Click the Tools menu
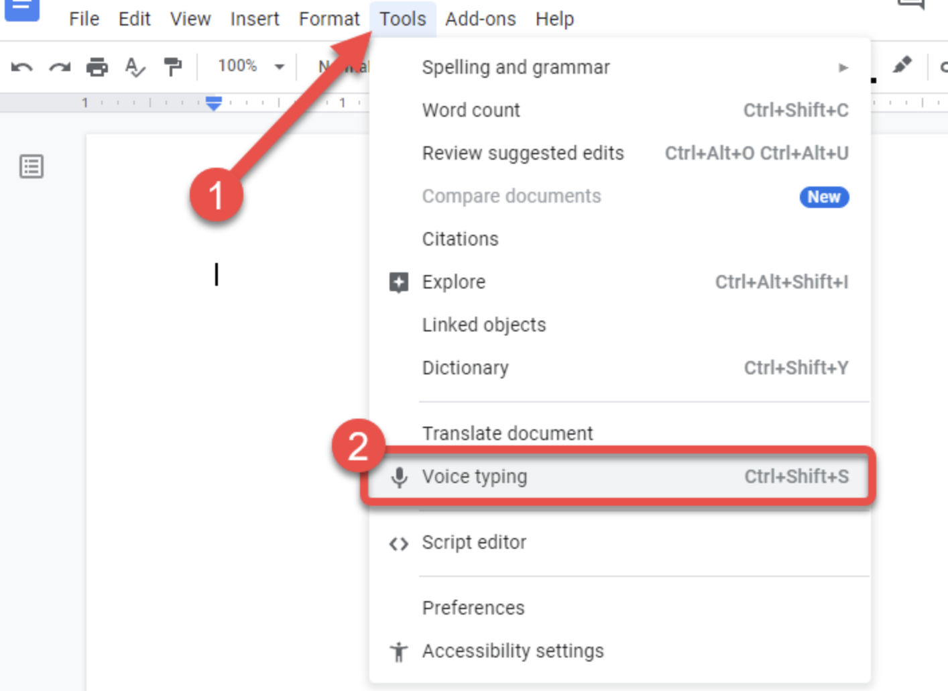Viewport: 948px width, 691px height. (x=403, y=19)
